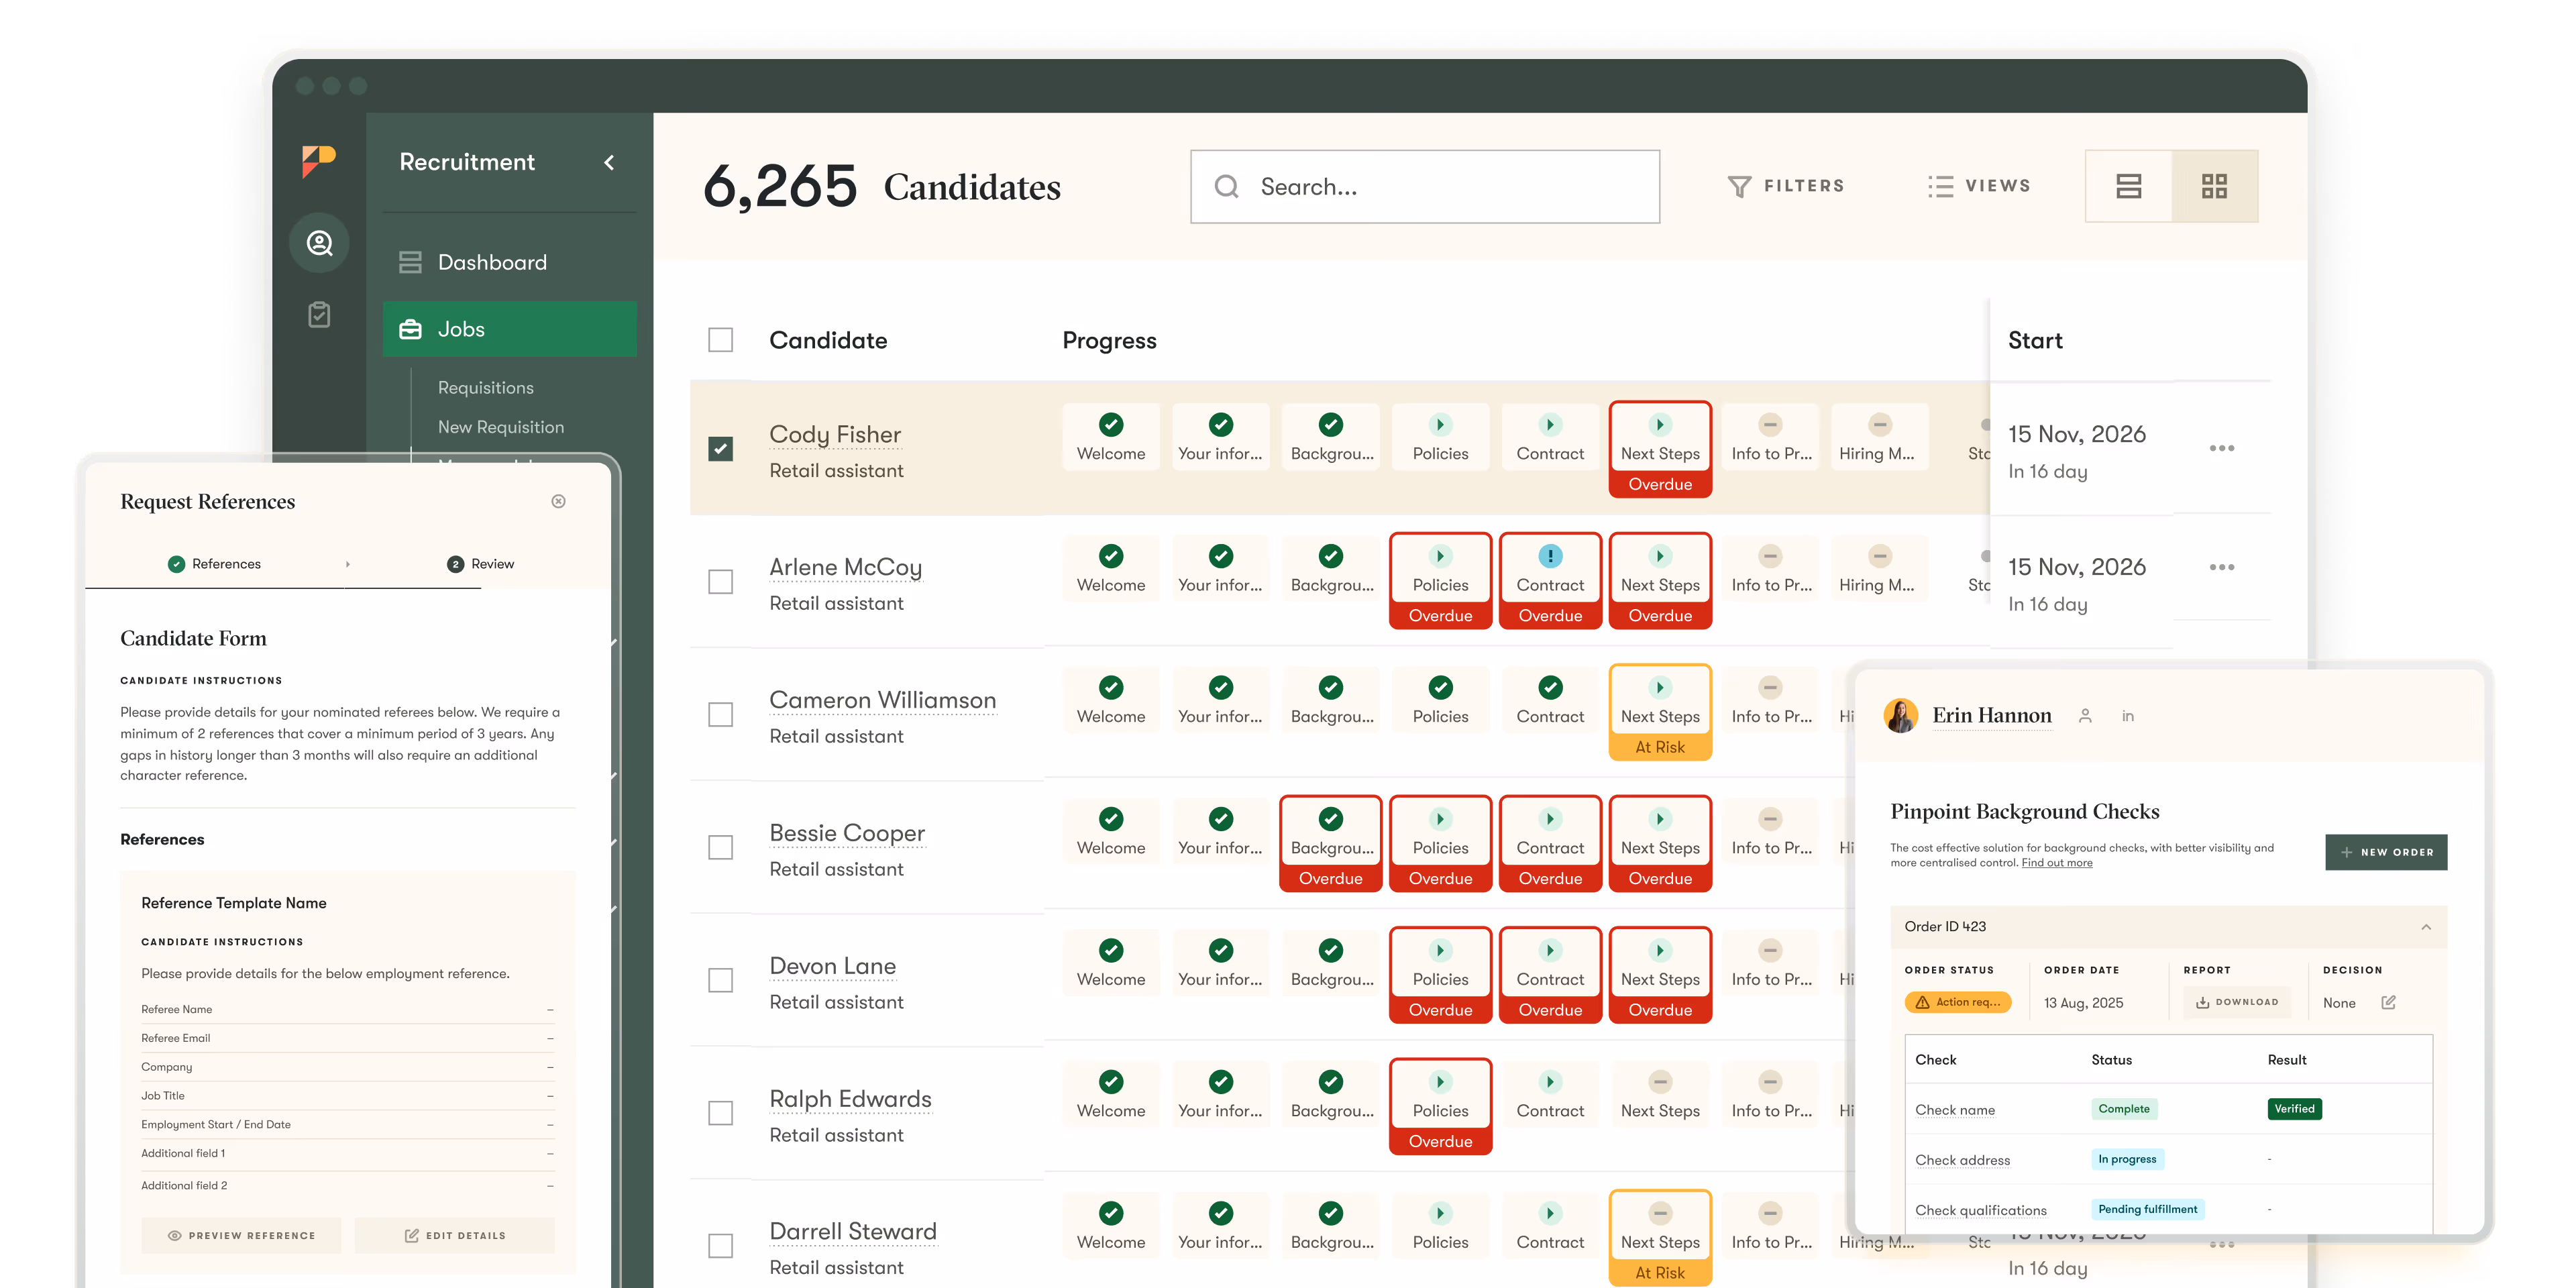The height and width of the screenshot is (1288, 2576).
Task: Click the Pinpoint logo in the sidebar
Action: [318, 161]
